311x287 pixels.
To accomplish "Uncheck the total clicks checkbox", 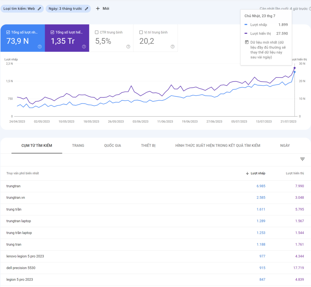I will (8, 32).
